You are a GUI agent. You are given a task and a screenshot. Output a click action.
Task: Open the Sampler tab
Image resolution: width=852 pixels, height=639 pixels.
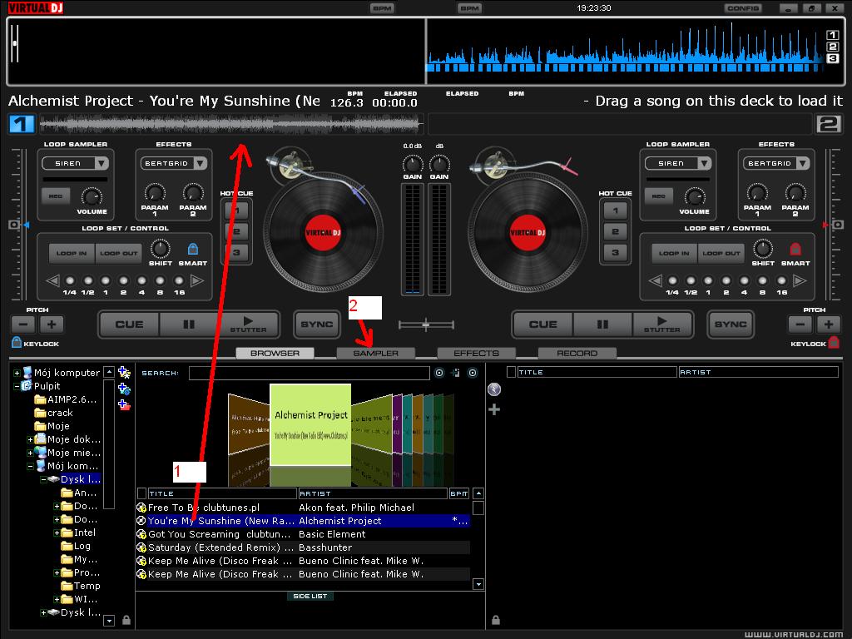[x=375, y=353]
